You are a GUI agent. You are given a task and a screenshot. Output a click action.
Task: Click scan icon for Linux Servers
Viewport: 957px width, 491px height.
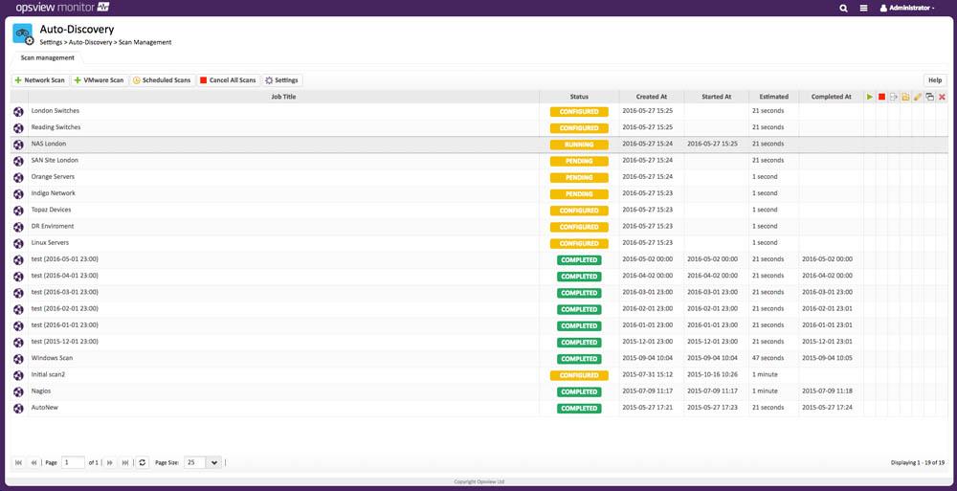point(18,244)
